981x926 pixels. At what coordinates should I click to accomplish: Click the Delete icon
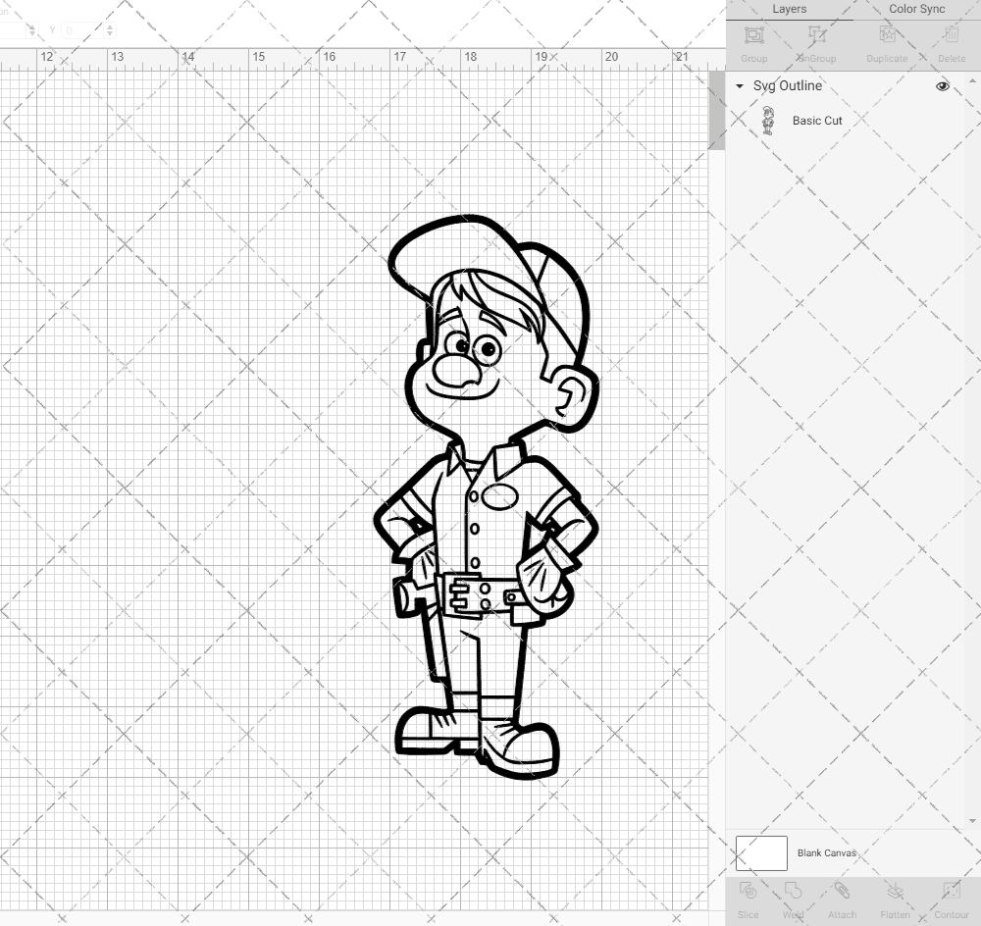click(x=950, y=41)
